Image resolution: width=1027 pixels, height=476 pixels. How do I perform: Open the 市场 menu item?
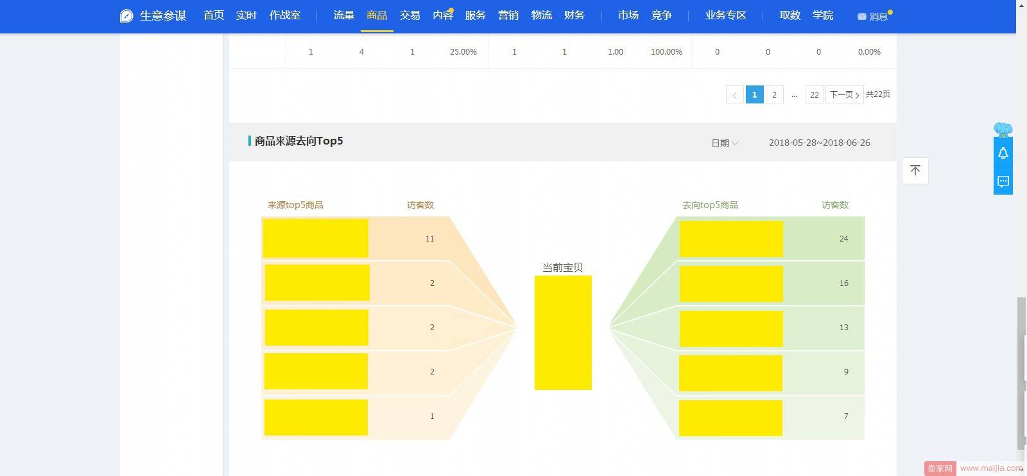pyautogui.click(x=628, y=15)
